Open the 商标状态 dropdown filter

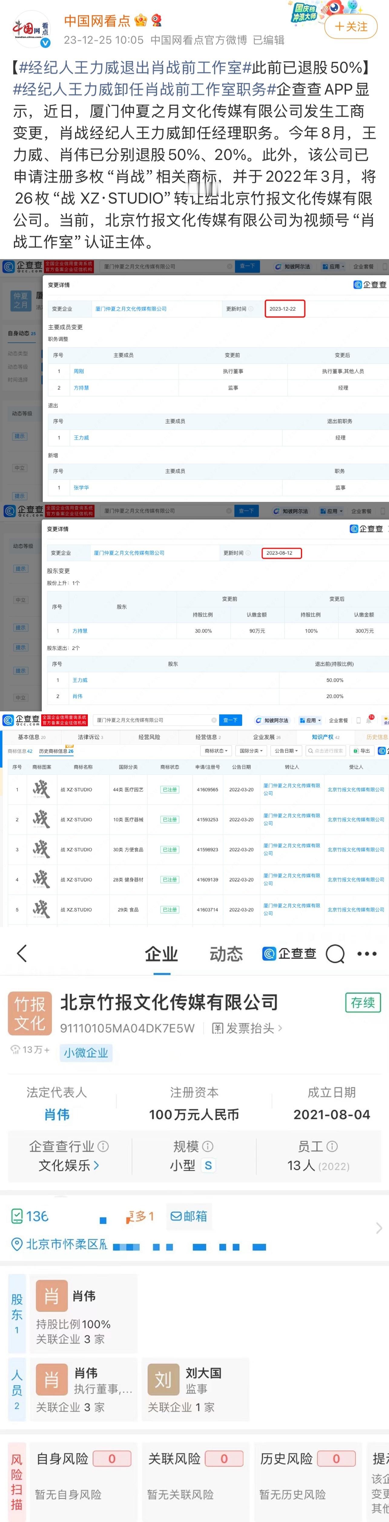[216, 751]
